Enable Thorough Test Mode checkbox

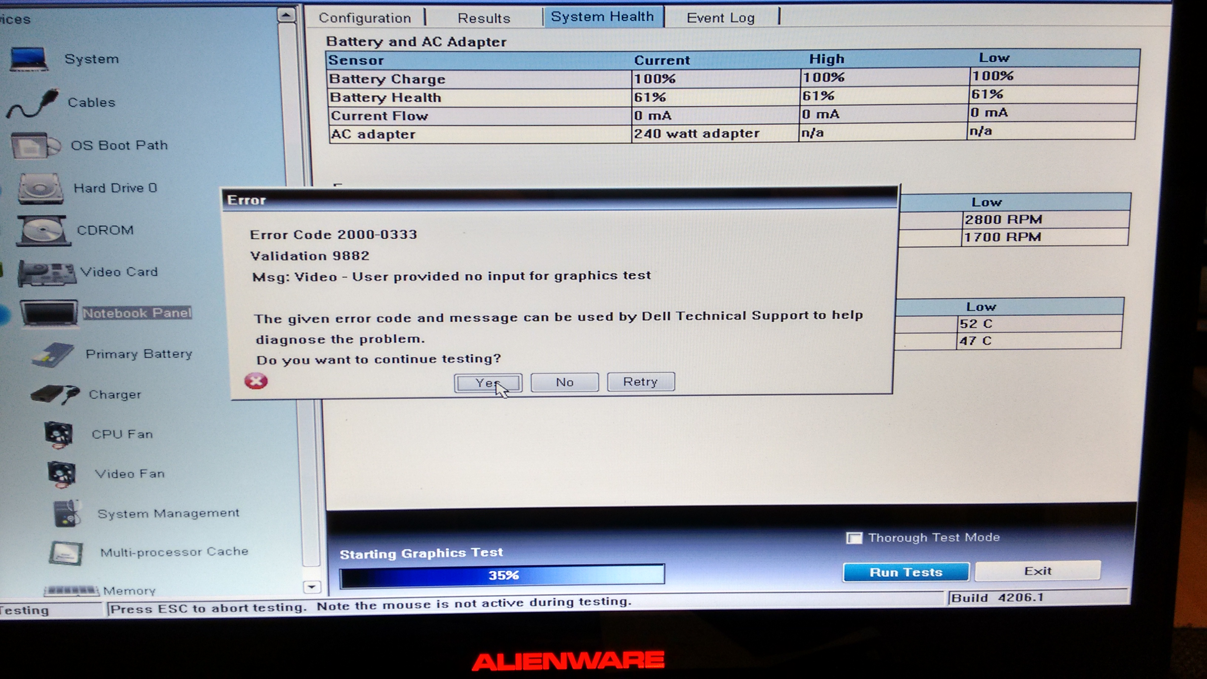click(x=854, y=538)
